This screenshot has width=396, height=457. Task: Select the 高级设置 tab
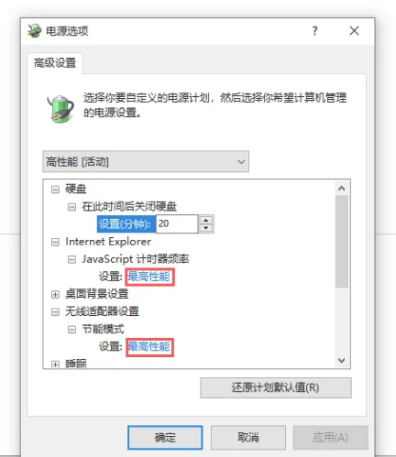tap(55, 63)
